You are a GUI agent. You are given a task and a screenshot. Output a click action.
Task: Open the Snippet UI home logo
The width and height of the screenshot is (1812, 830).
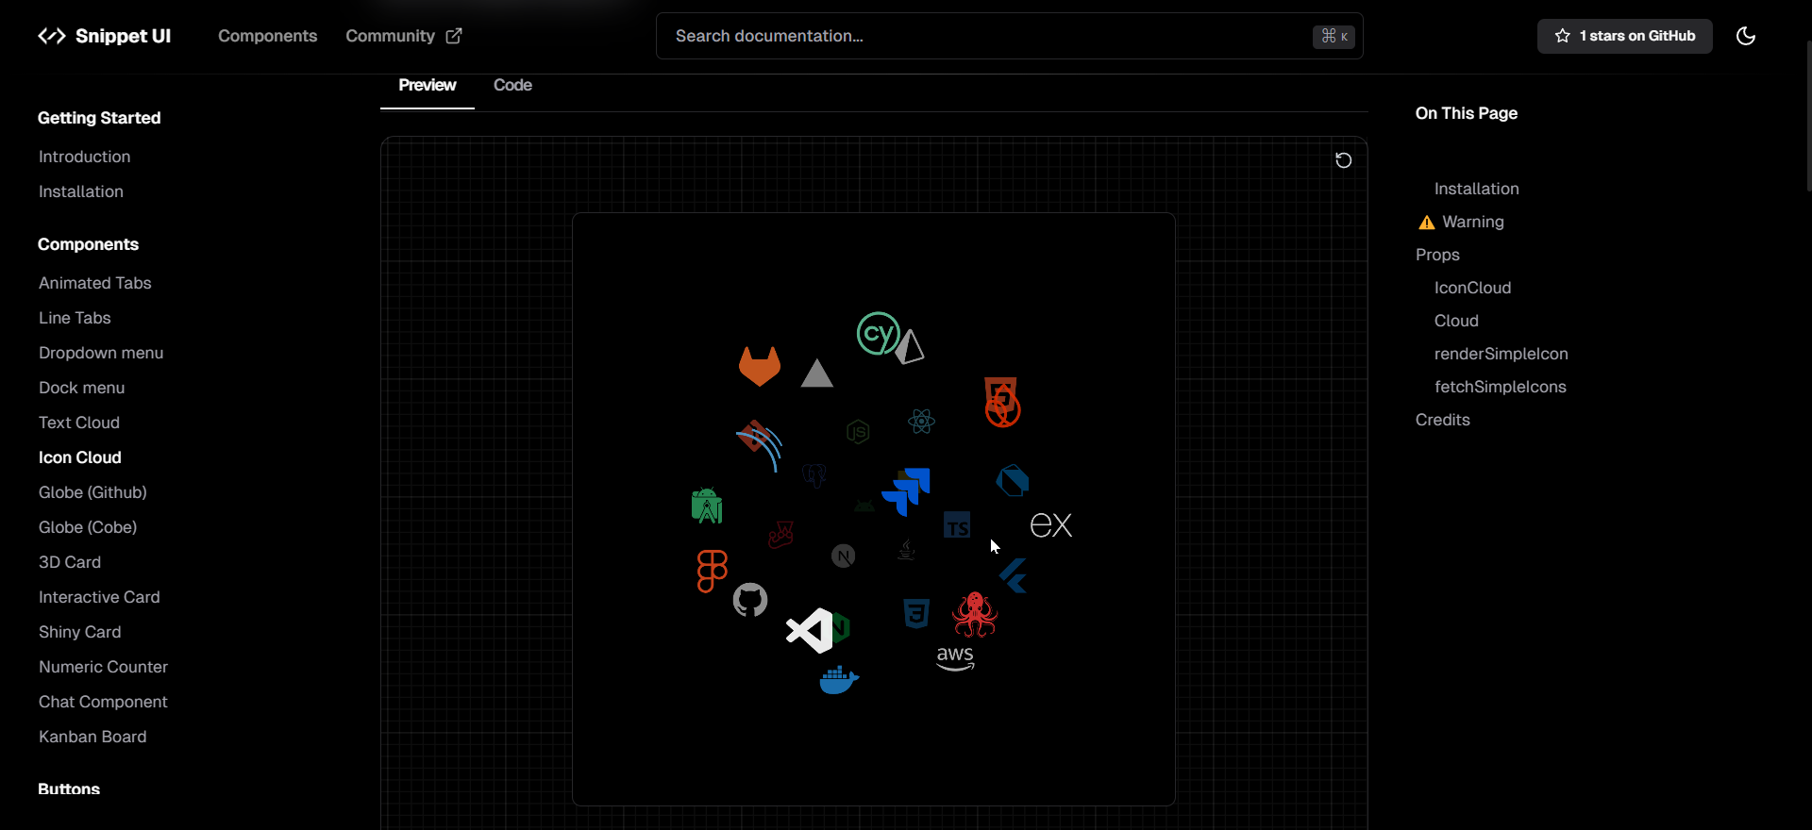[104, 36]
